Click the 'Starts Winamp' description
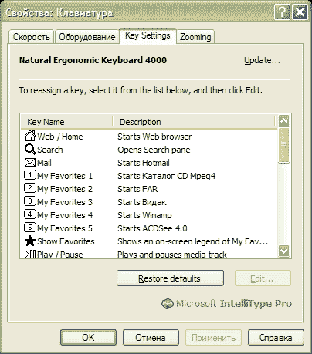Screen dimensions: 312x354 coord(144,215)
